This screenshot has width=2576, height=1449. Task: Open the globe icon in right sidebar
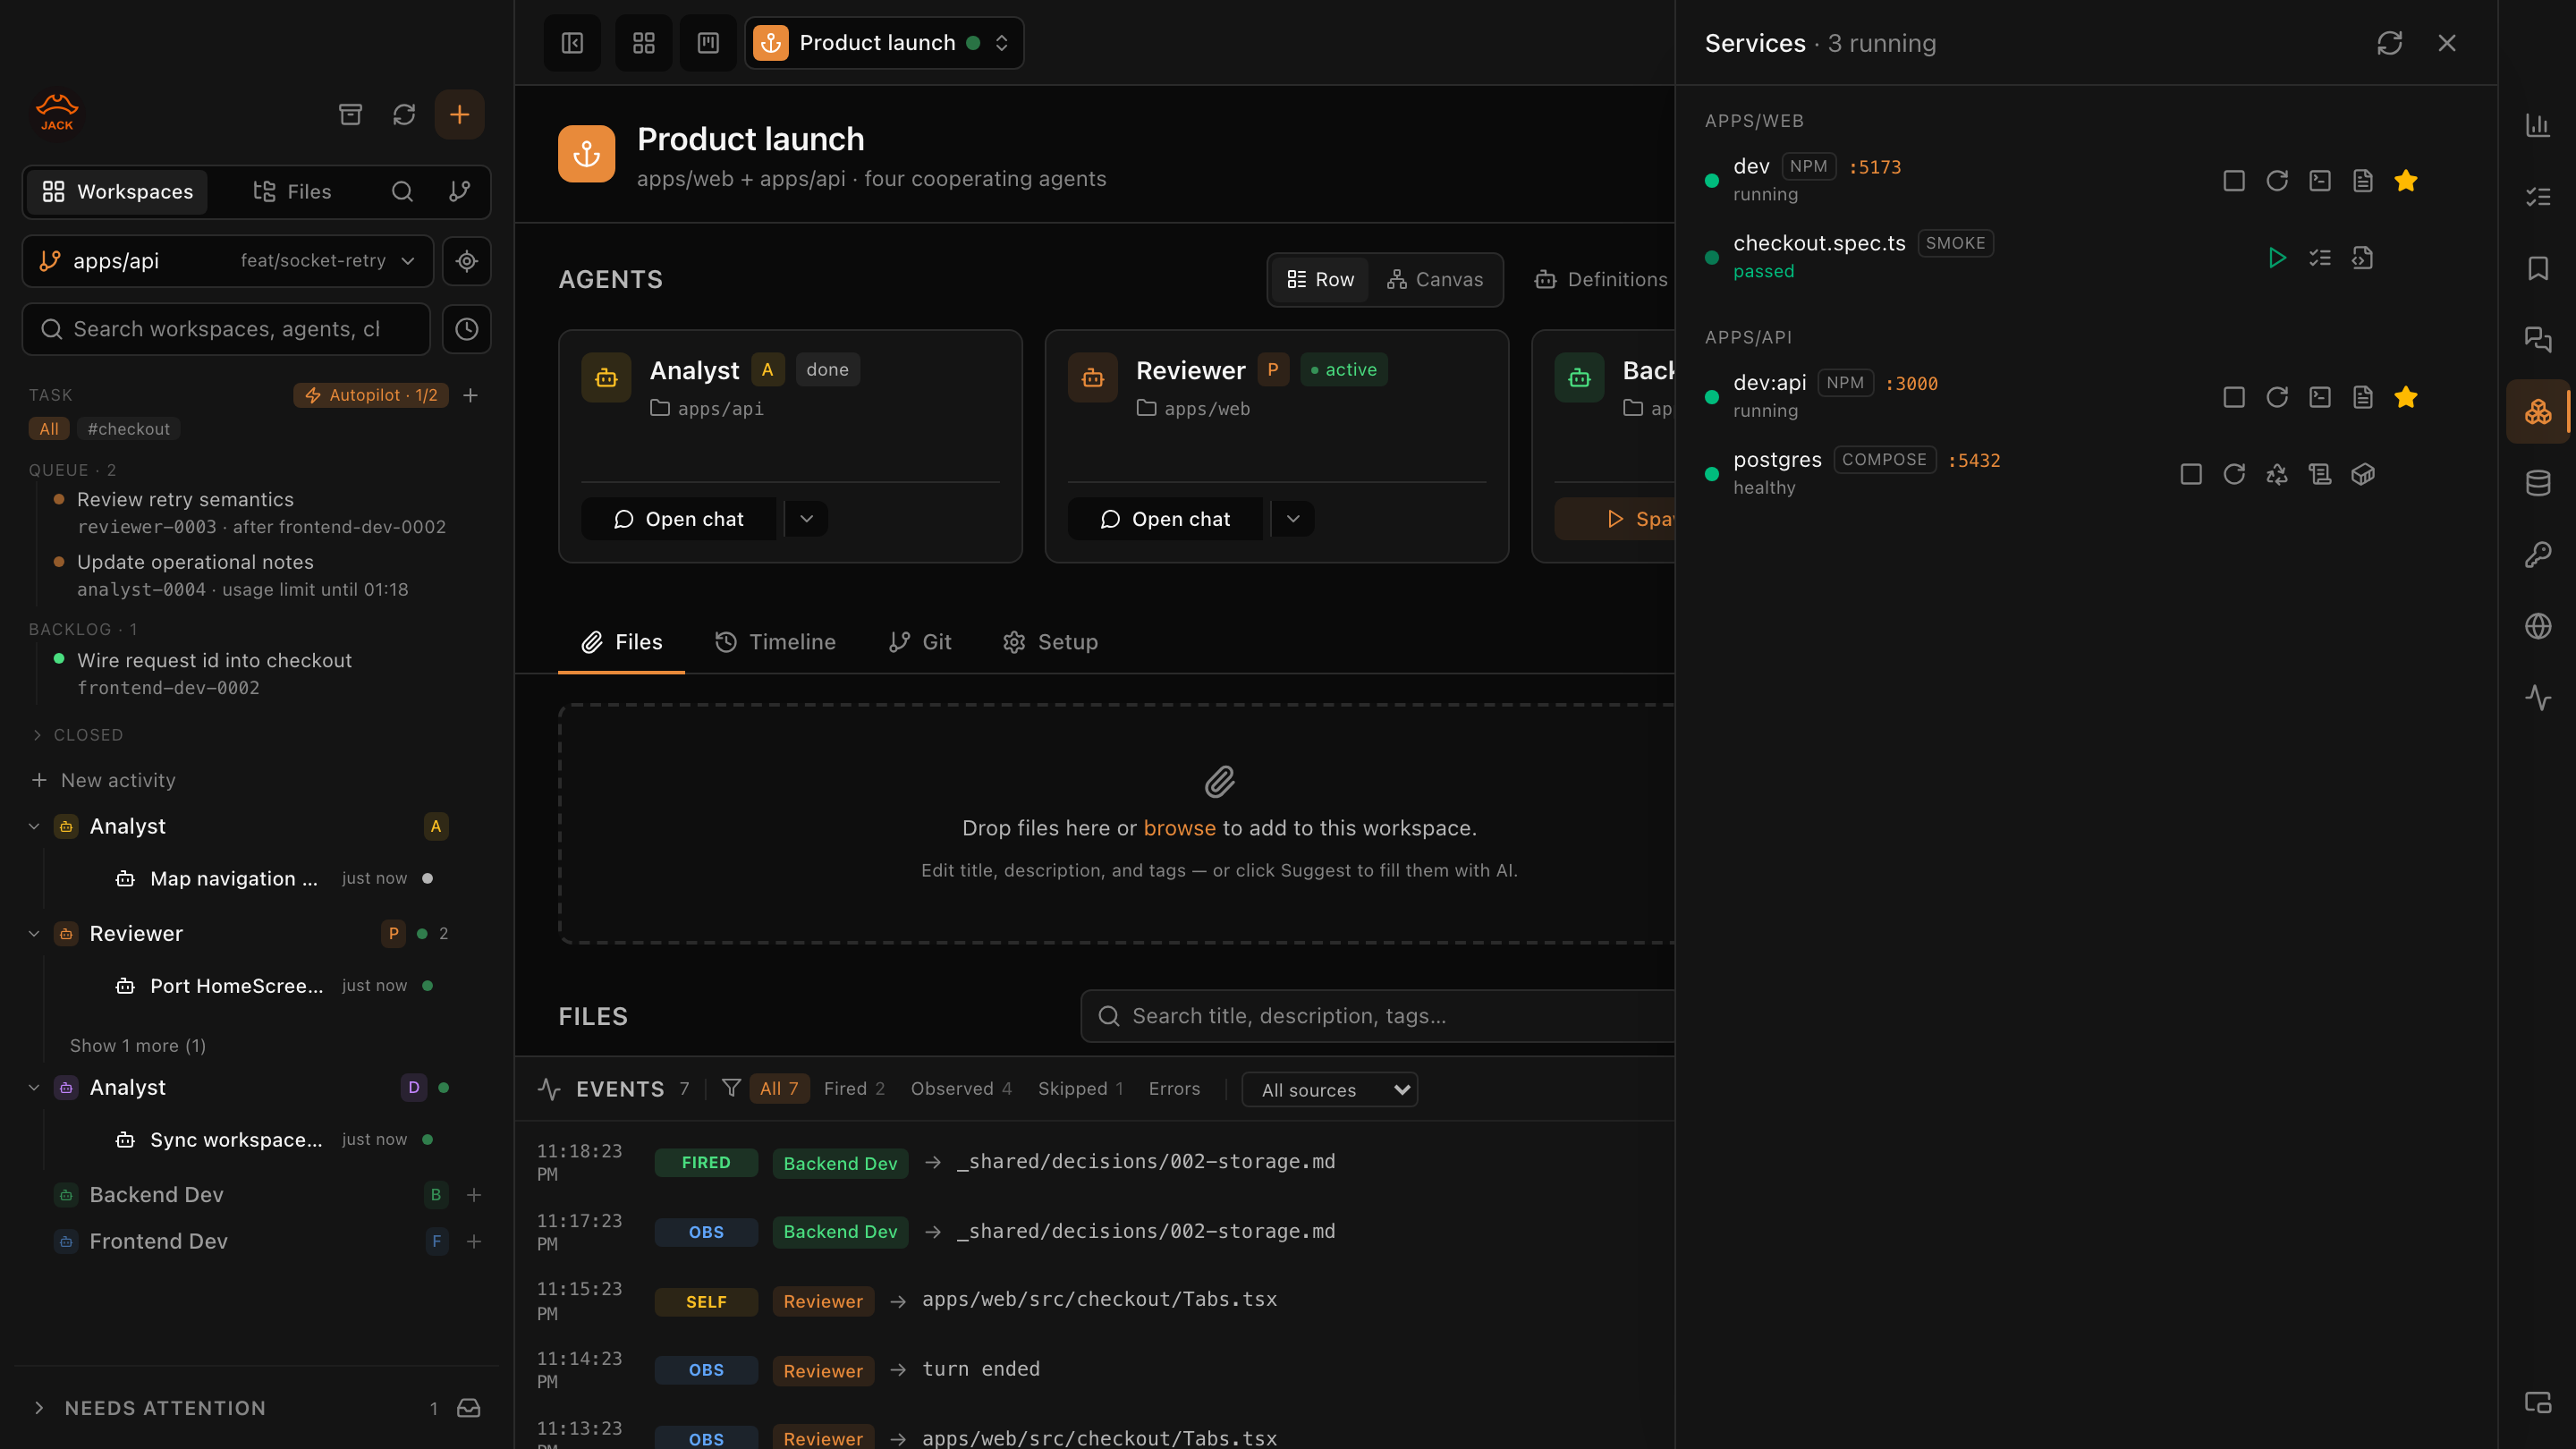click(2537, 626)
